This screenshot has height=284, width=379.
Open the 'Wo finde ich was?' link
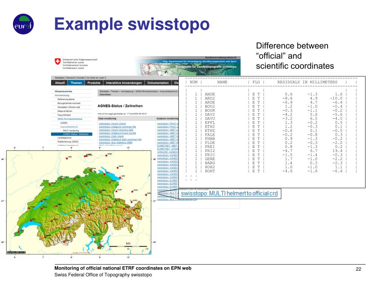click(95, 78)
